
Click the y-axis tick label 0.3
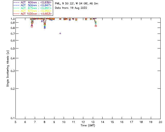(13, 71)
